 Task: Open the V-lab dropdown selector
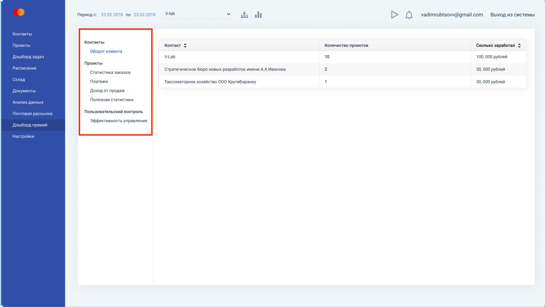[198, 14]
